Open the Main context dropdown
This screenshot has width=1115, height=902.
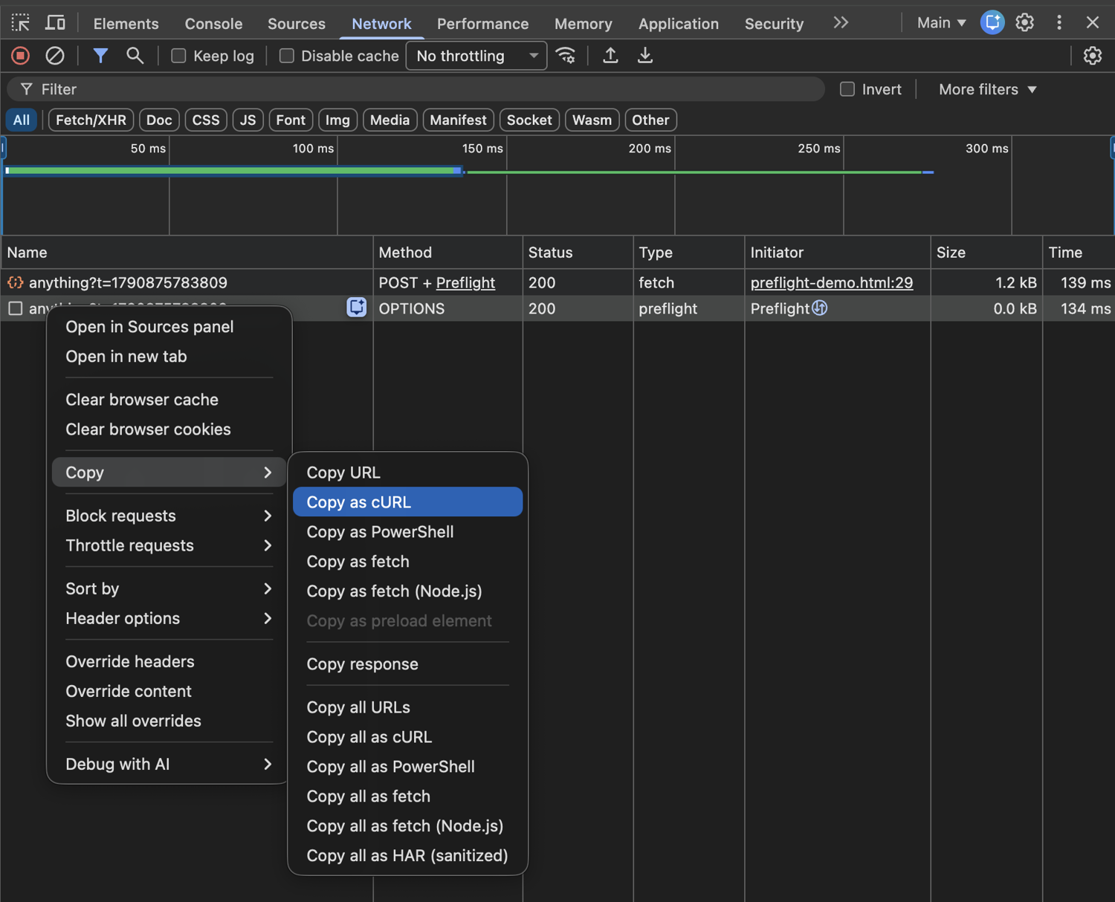[x=941, y=23]
